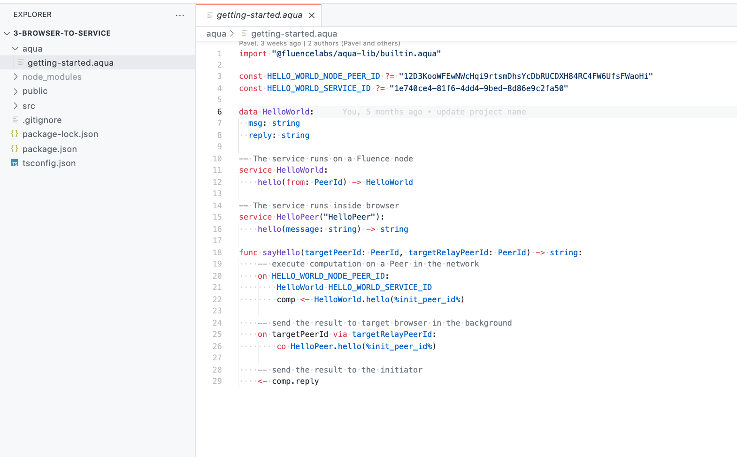The height and width of the screenshot is (457, 737).
Task: Expand the node_modules folder
Action: tap(15, 77)
